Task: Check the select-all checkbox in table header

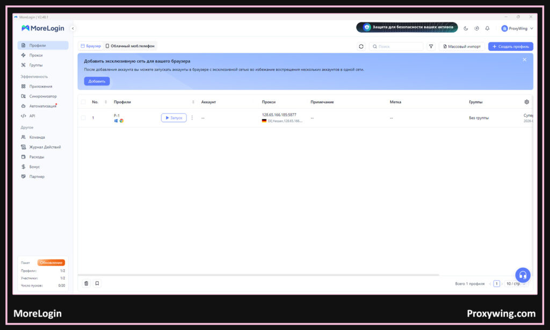Action: click(83, 102)
